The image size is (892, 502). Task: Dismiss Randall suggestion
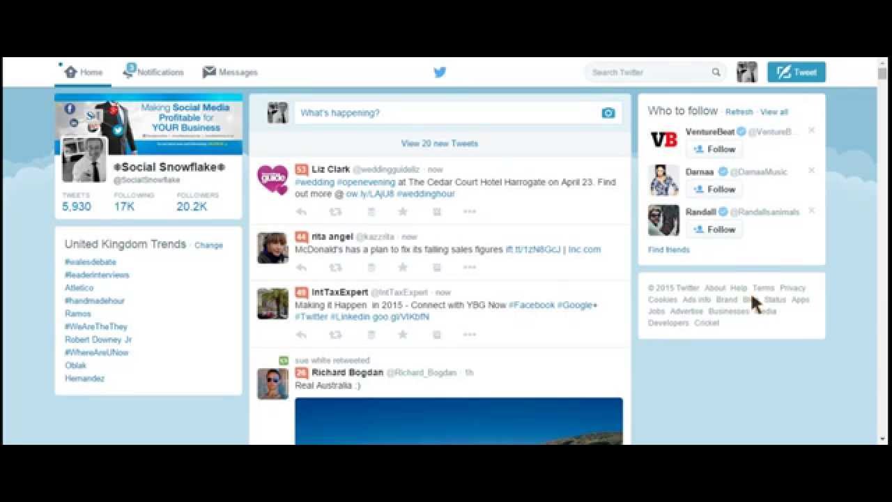811,211
